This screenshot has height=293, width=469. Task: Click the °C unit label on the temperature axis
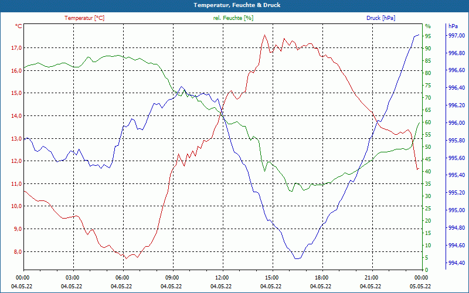click(x=19, y=26)
